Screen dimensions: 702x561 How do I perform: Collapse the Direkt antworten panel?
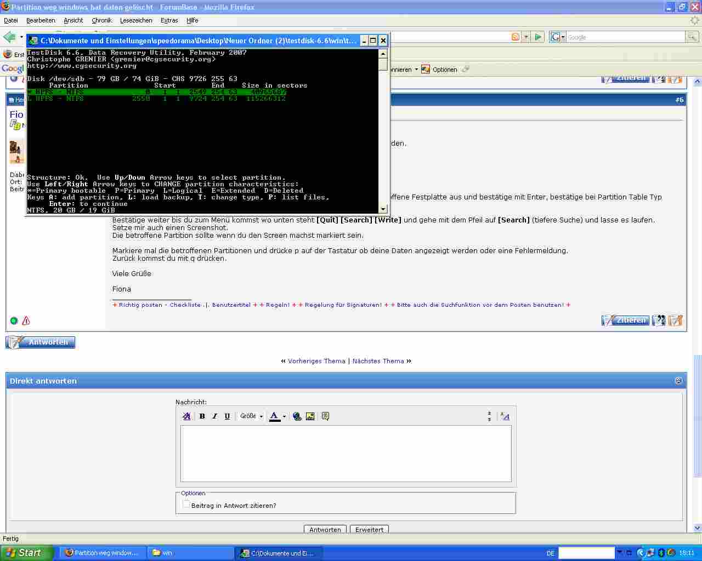point(678,381)
